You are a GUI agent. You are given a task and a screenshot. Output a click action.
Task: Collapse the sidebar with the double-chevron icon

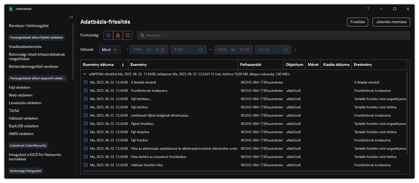tap(71, 17)
